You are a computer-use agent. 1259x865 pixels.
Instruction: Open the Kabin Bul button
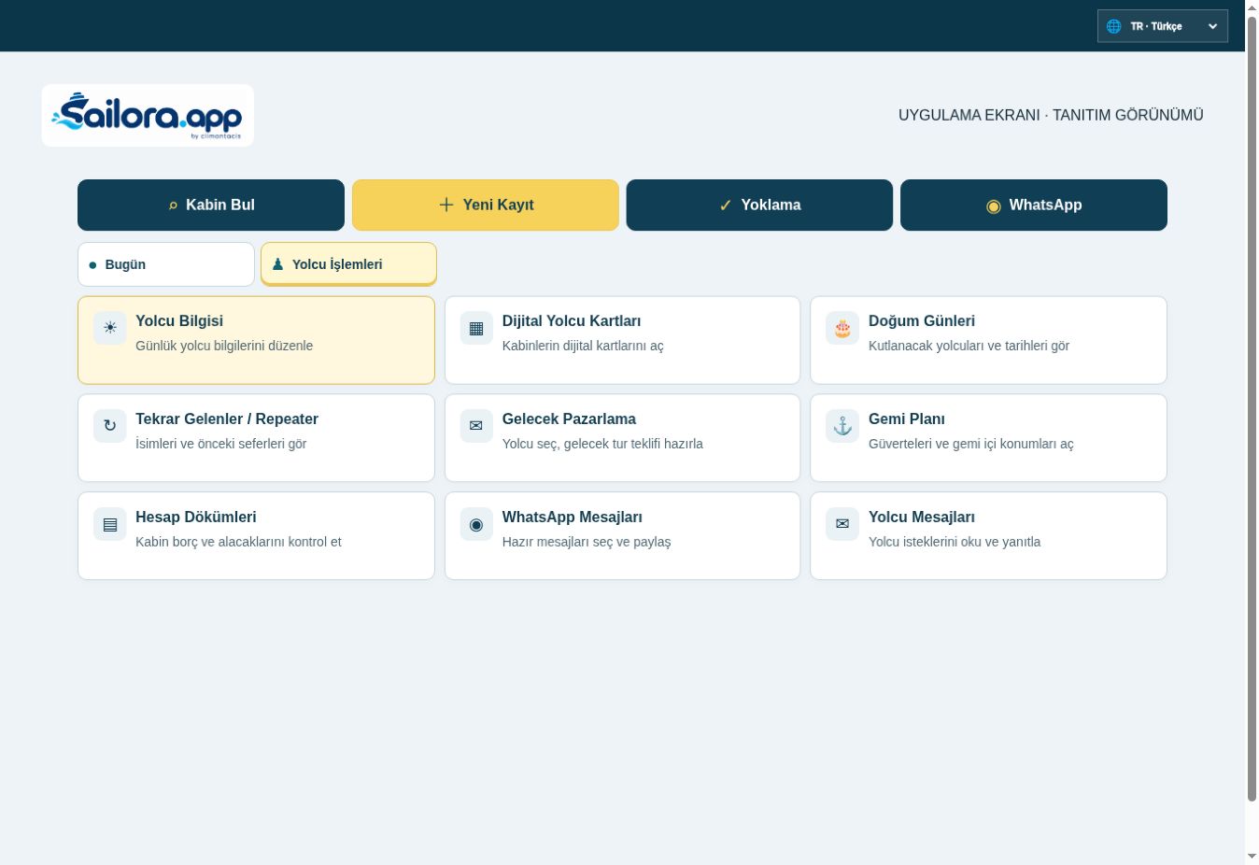pyautogui.click(x=211, y=205)
